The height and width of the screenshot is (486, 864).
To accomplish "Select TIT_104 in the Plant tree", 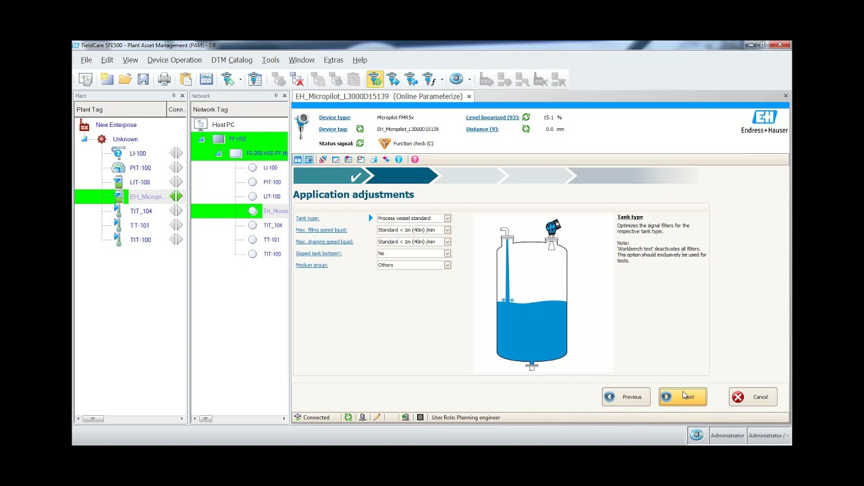I will 141,211.
